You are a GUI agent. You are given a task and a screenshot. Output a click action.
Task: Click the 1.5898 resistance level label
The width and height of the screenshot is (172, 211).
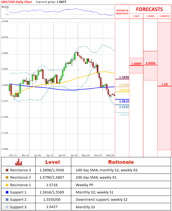pyautogui.click(x=124, y=77)
